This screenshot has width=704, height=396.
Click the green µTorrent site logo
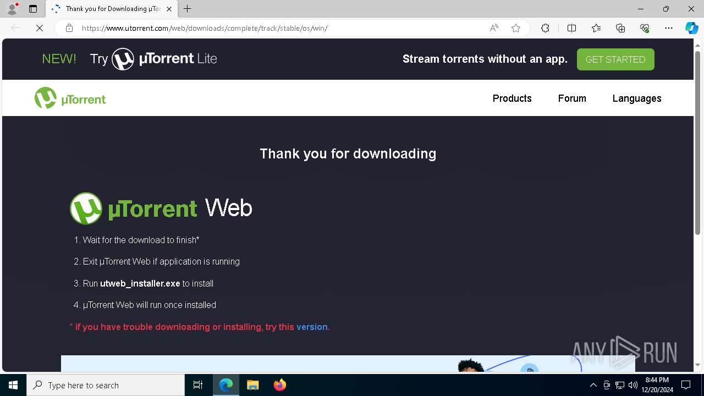[70, 98]
